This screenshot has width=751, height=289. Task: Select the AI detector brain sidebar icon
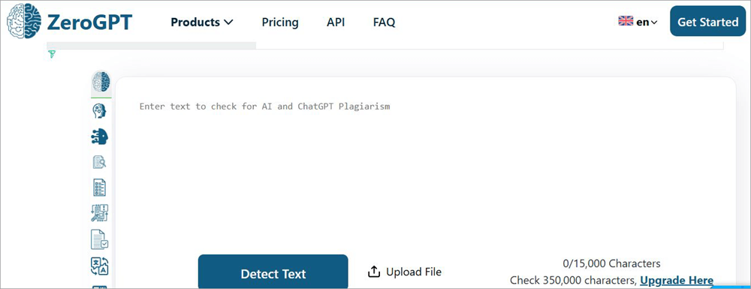click(101, 82)
